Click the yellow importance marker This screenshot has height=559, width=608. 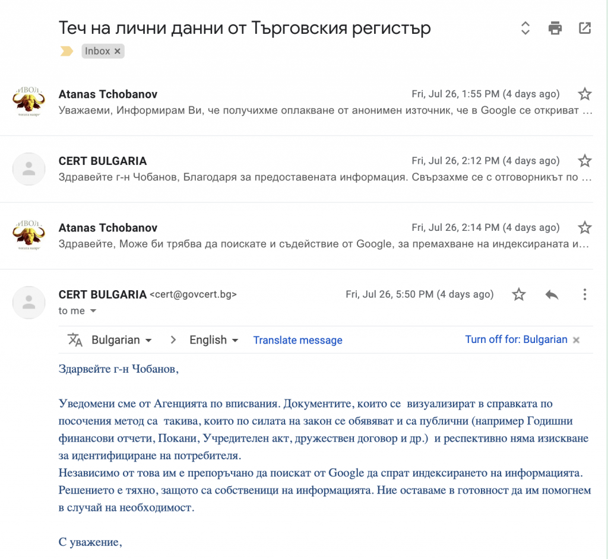[x=66, y=51]
